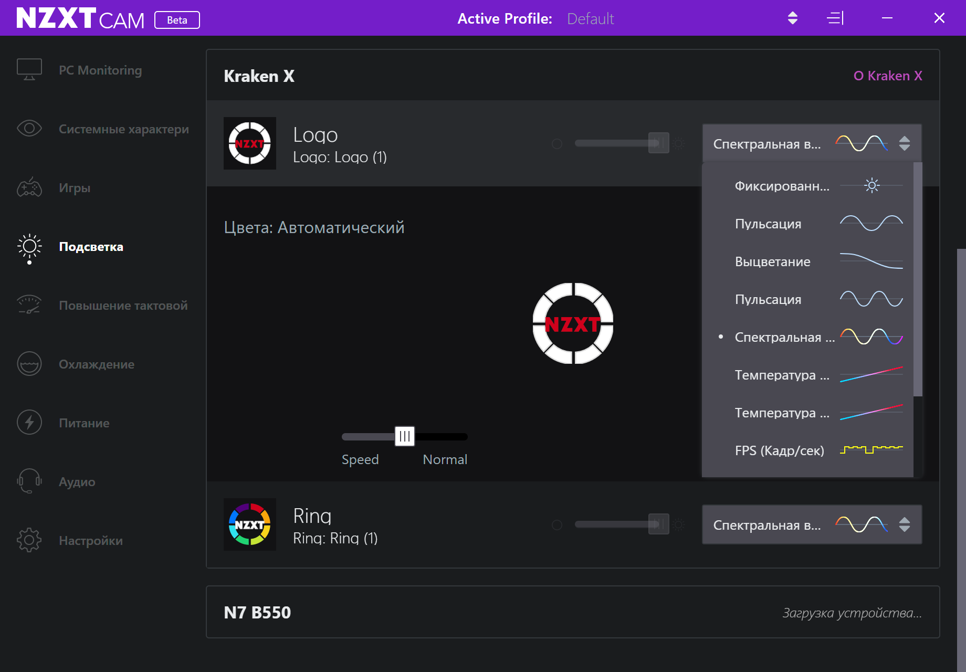The width and height of the screenshot is (966, 672).
Task: Click the Logo: Logo (1) label
Action: point(340,157)
